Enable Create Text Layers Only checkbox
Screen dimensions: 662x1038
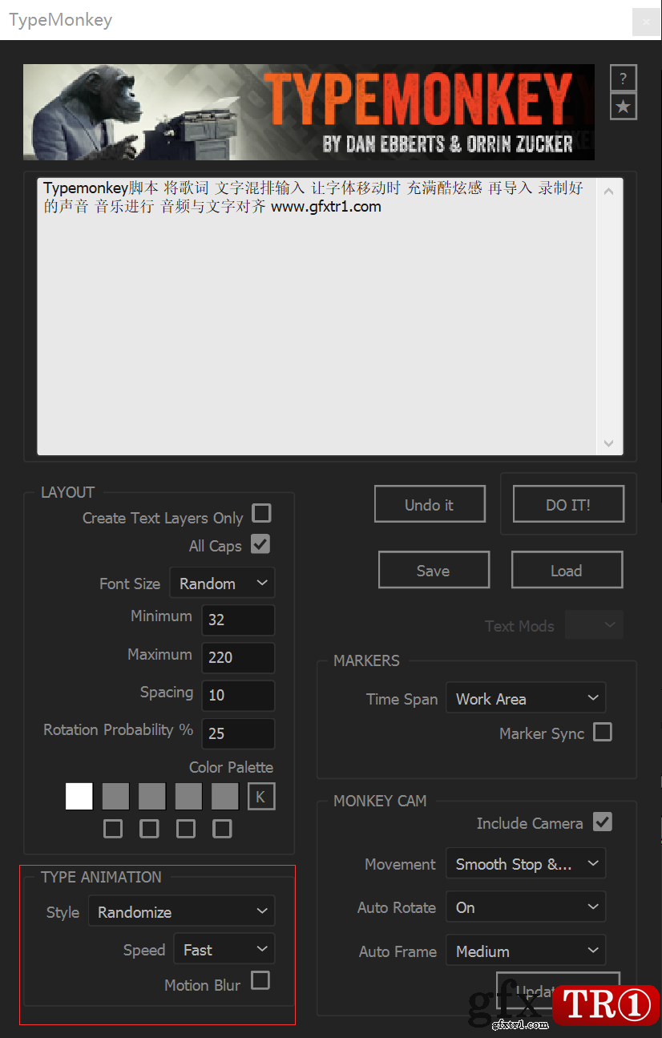pyautogui.click(x=261, y=513)
